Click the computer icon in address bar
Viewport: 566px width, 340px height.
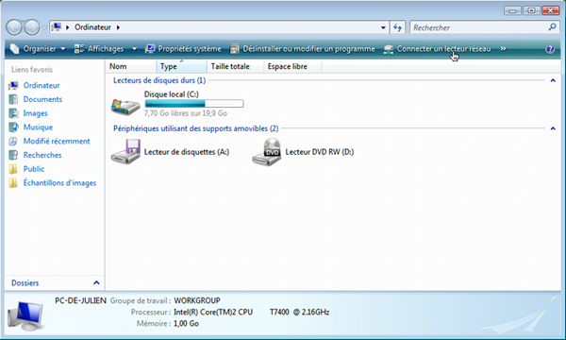56,27
